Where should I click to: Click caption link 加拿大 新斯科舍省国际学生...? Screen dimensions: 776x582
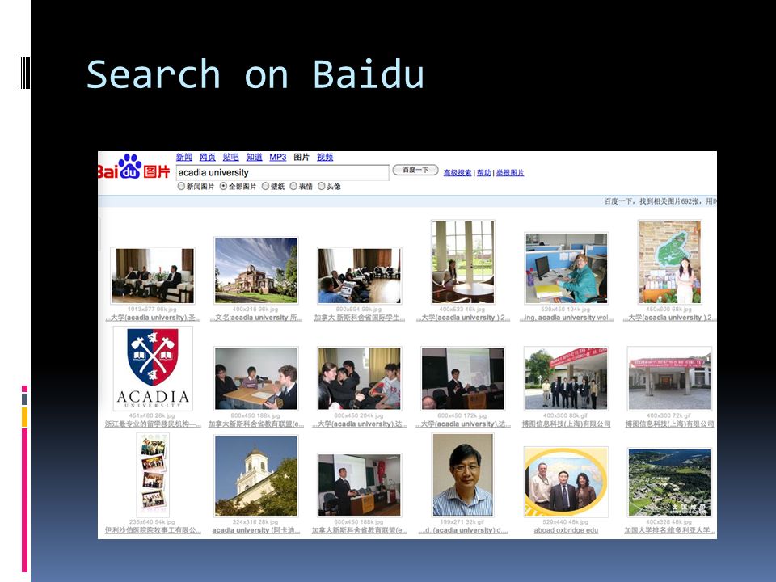coord(359,317)
